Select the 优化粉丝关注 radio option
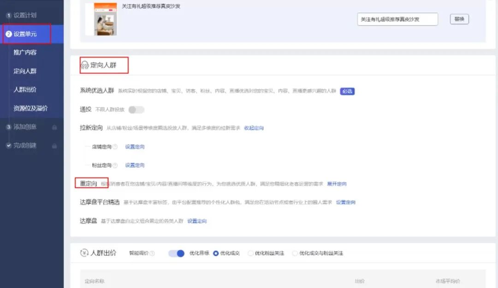The image size is (498, 288). 250,253
